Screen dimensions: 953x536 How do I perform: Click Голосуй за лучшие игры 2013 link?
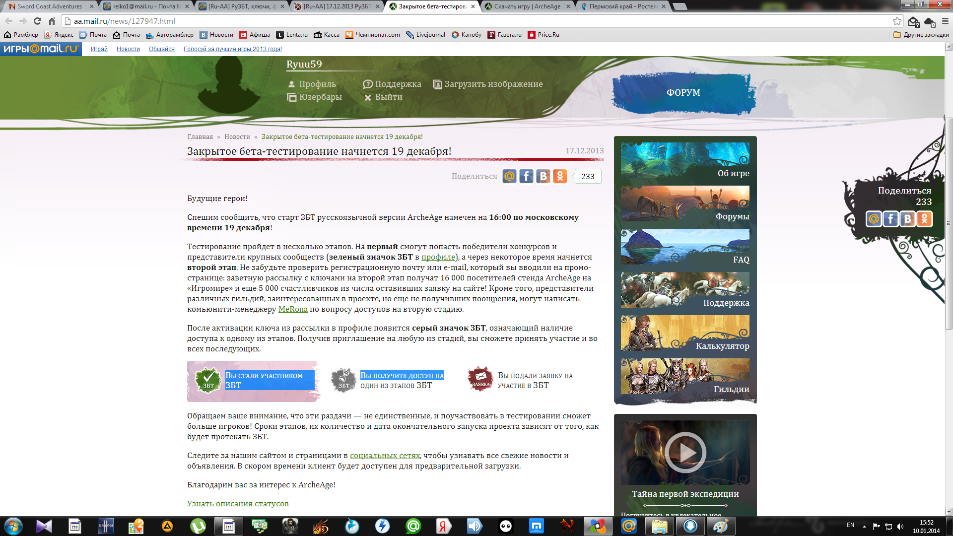point(233,49)
